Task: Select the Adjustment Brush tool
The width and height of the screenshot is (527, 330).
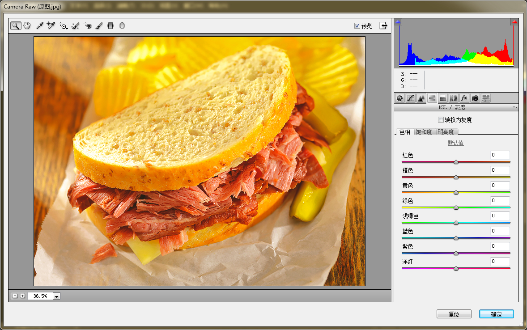Action: coord(99,25)
